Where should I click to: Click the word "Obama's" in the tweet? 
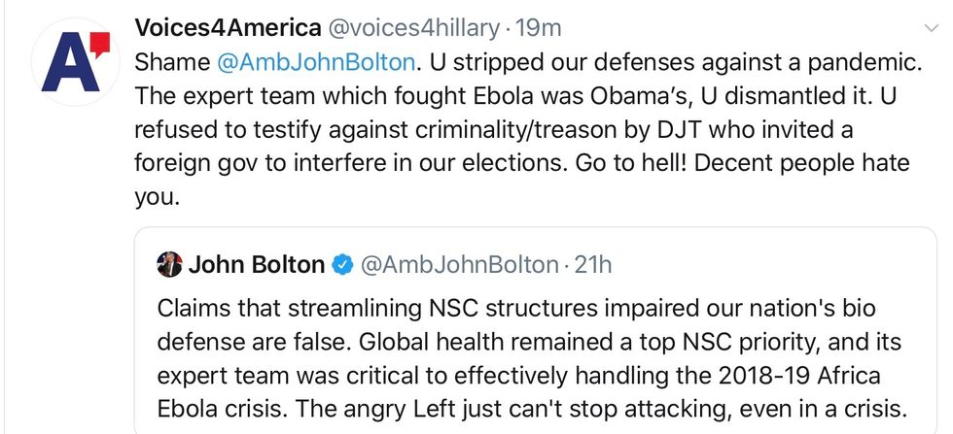[x=597, y=95]
